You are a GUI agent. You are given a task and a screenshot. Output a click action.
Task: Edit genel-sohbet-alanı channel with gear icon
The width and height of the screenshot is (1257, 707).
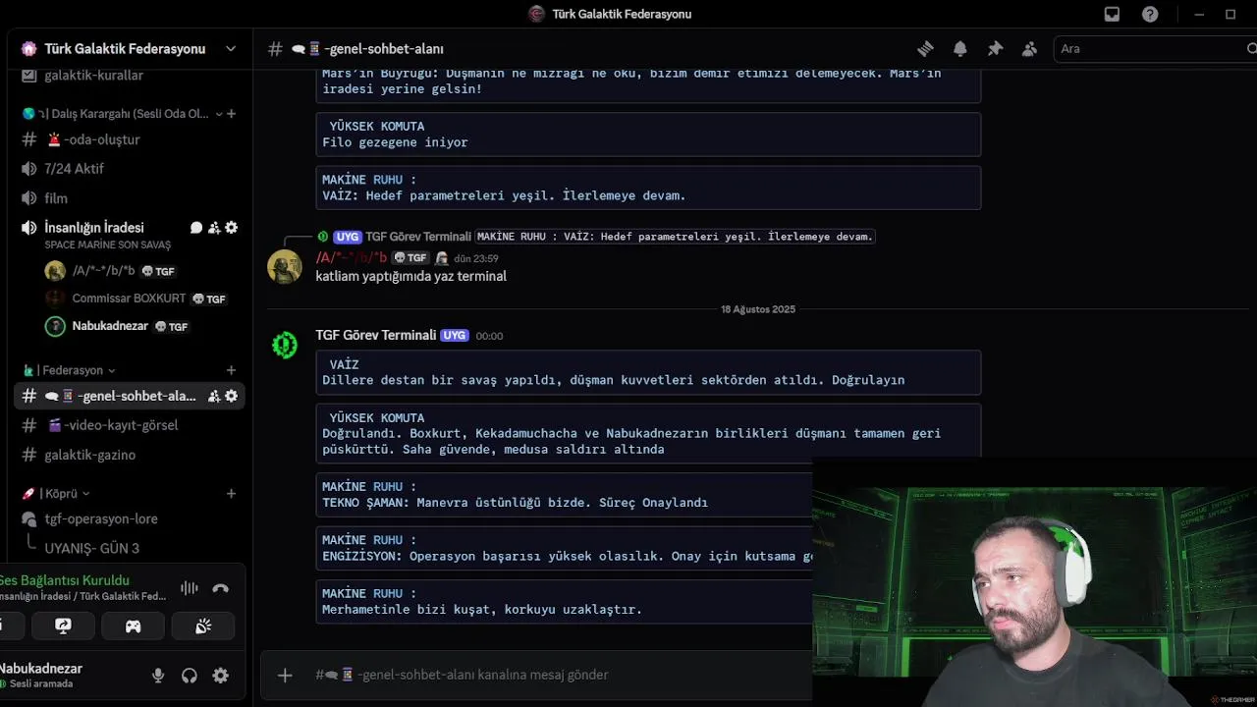click(232, 396)
